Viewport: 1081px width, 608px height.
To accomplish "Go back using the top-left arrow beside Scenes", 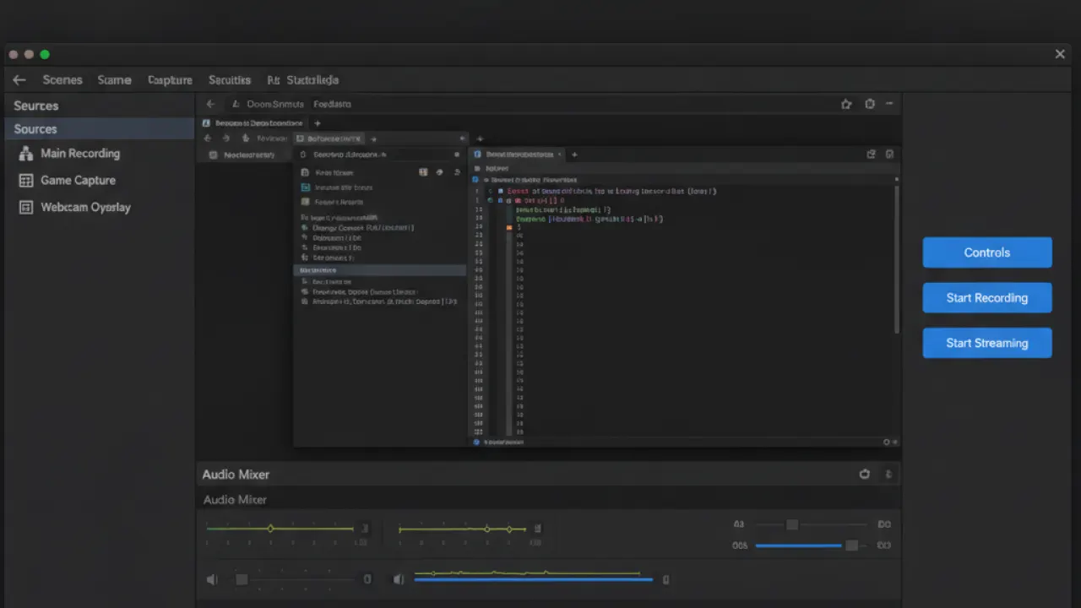I will (19, 80).
